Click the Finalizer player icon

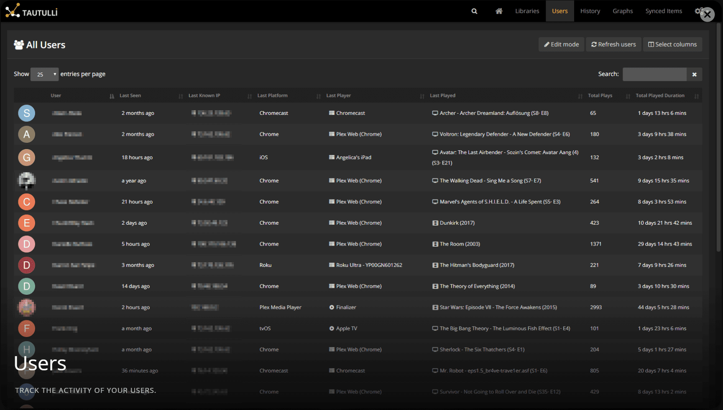pos(332,307)
